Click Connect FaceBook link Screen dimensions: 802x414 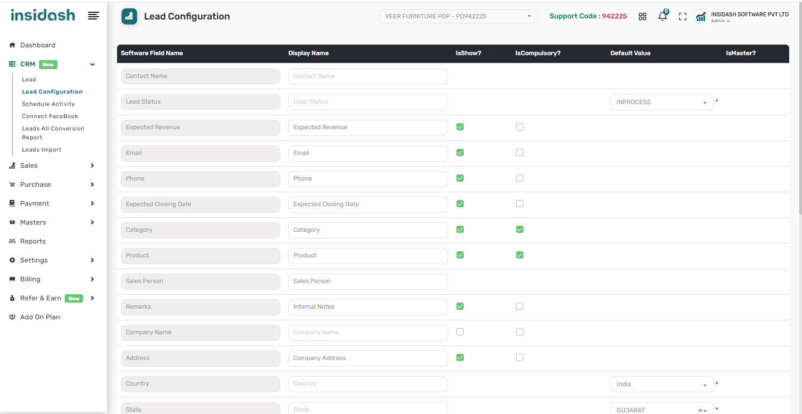pyautogui.click(x=50, y=116)
